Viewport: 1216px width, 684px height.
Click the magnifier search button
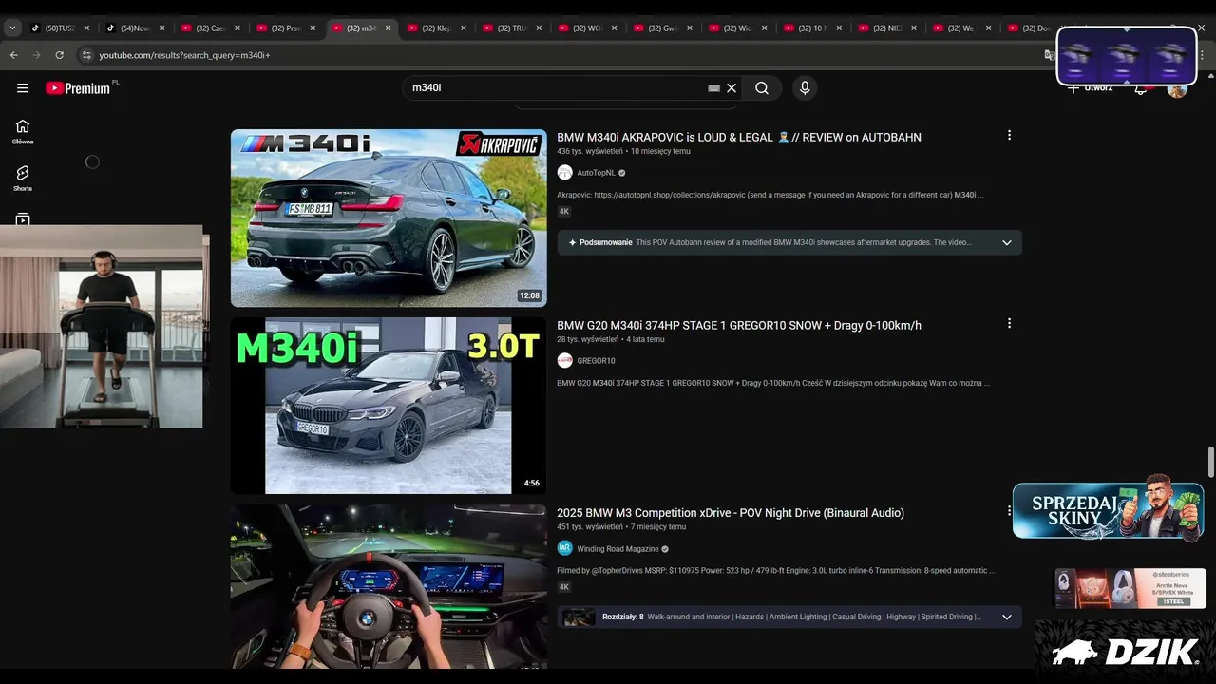pos(762,88)
